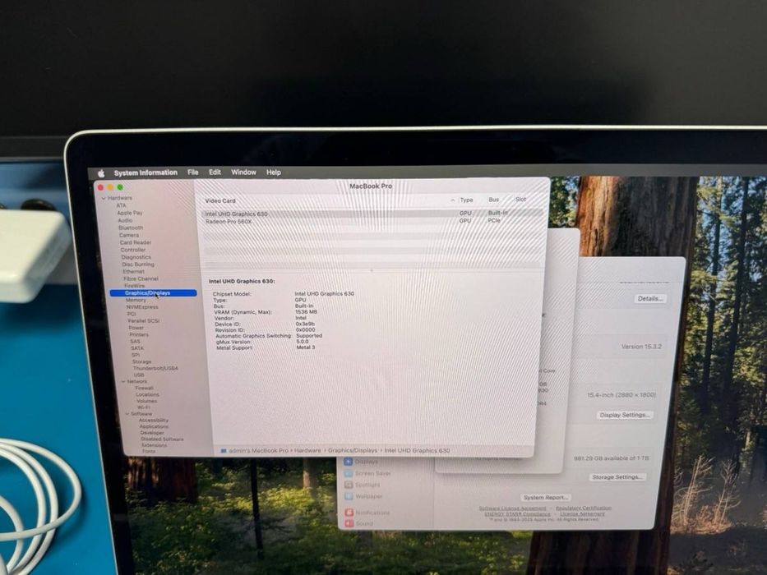The height and width of the screenshot is (575, 767).
Task: Select Firewall under Network
Action: pos(145,388)
